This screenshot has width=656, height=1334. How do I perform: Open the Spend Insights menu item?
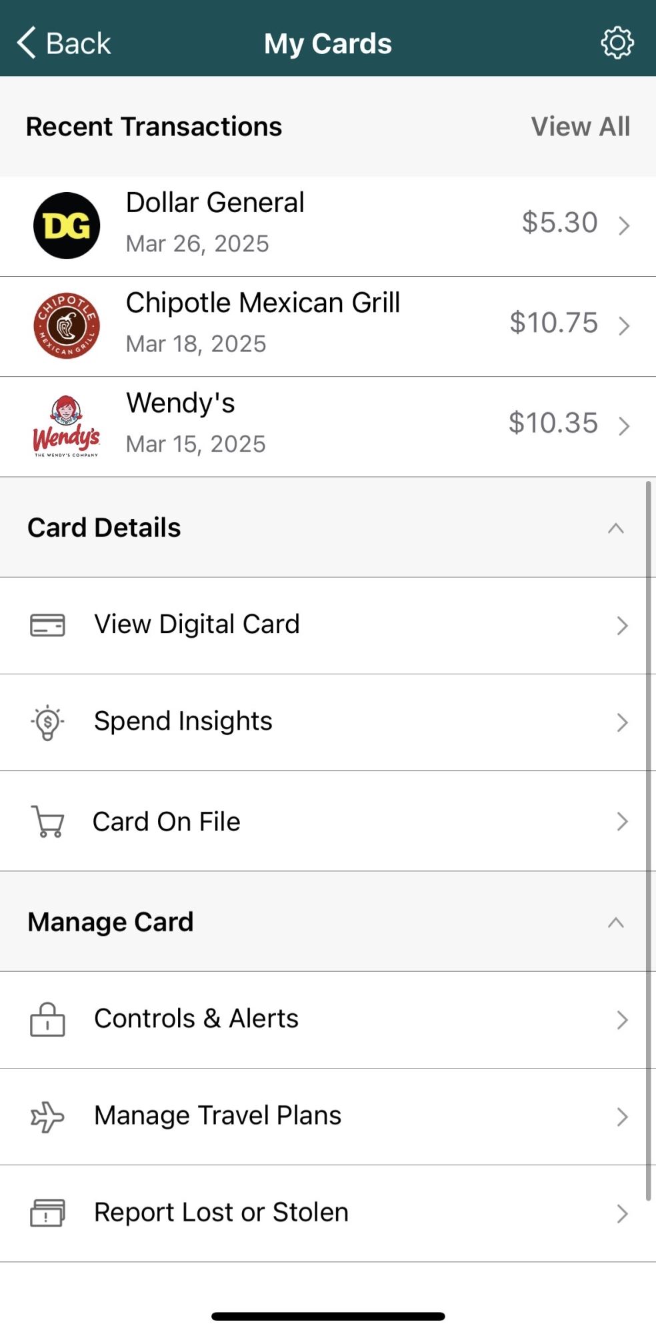[x=183, y=722]
